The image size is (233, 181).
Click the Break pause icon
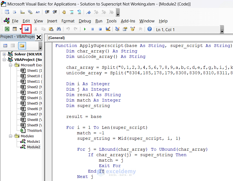93,29
